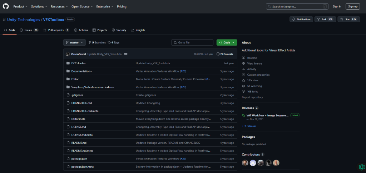Click Report repository
The image size is (366, 173).
[x=252, y=97]
